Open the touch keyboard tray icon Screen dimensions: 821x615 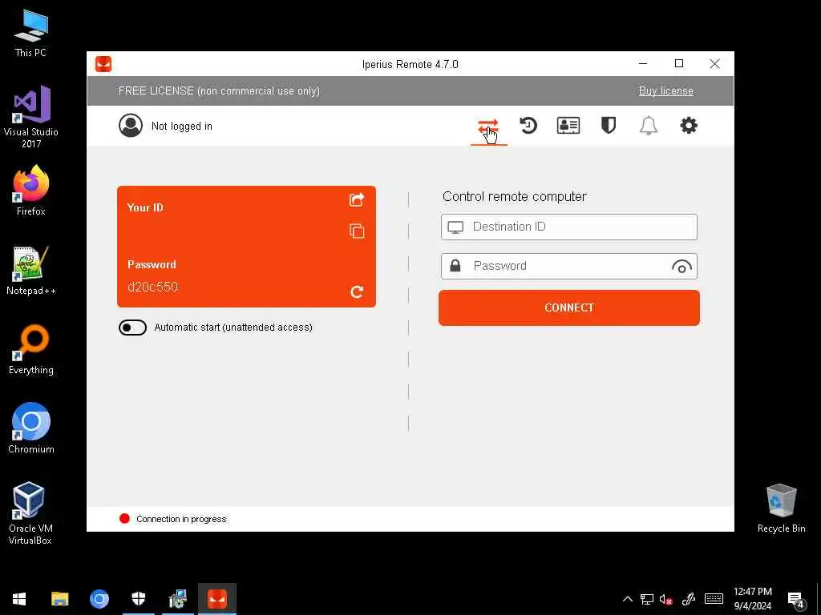click(714, 599)
